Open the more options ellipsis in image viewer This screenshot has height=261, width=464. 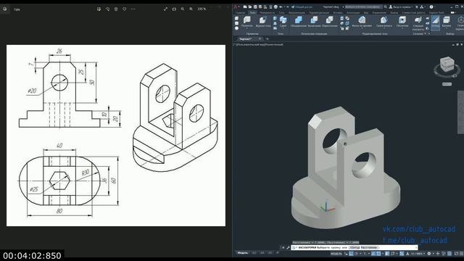coord(133,9)
